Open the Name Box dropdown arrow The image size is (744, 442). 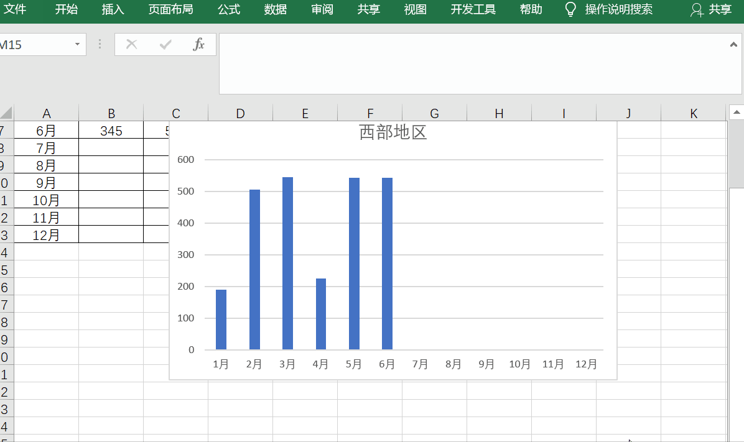[x=77, y=44]
